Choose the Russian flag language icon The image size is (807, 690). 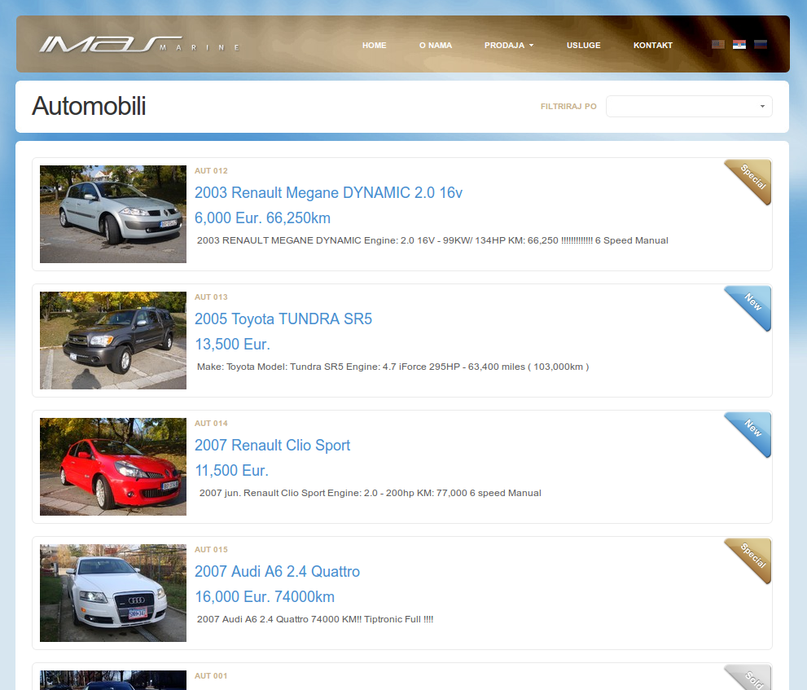(x=760, y=44)
